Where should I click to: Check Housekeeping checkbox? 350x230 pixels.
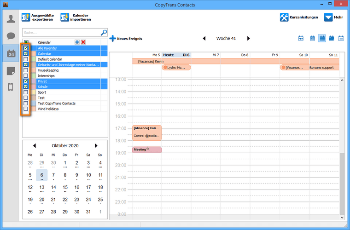point(26,70)
